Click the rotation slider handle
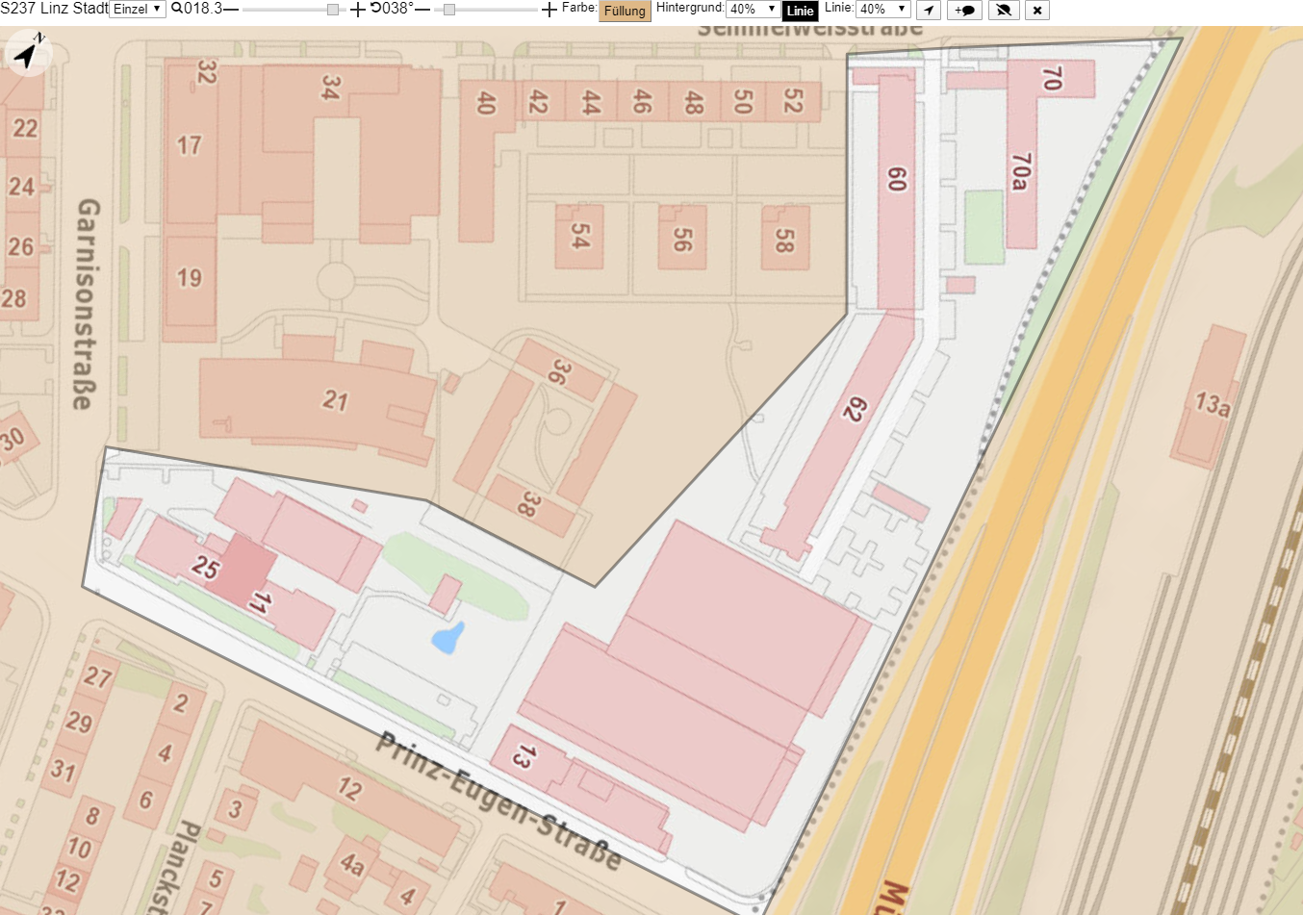This screenshot has height=915, width=1303. pos(448,10)
